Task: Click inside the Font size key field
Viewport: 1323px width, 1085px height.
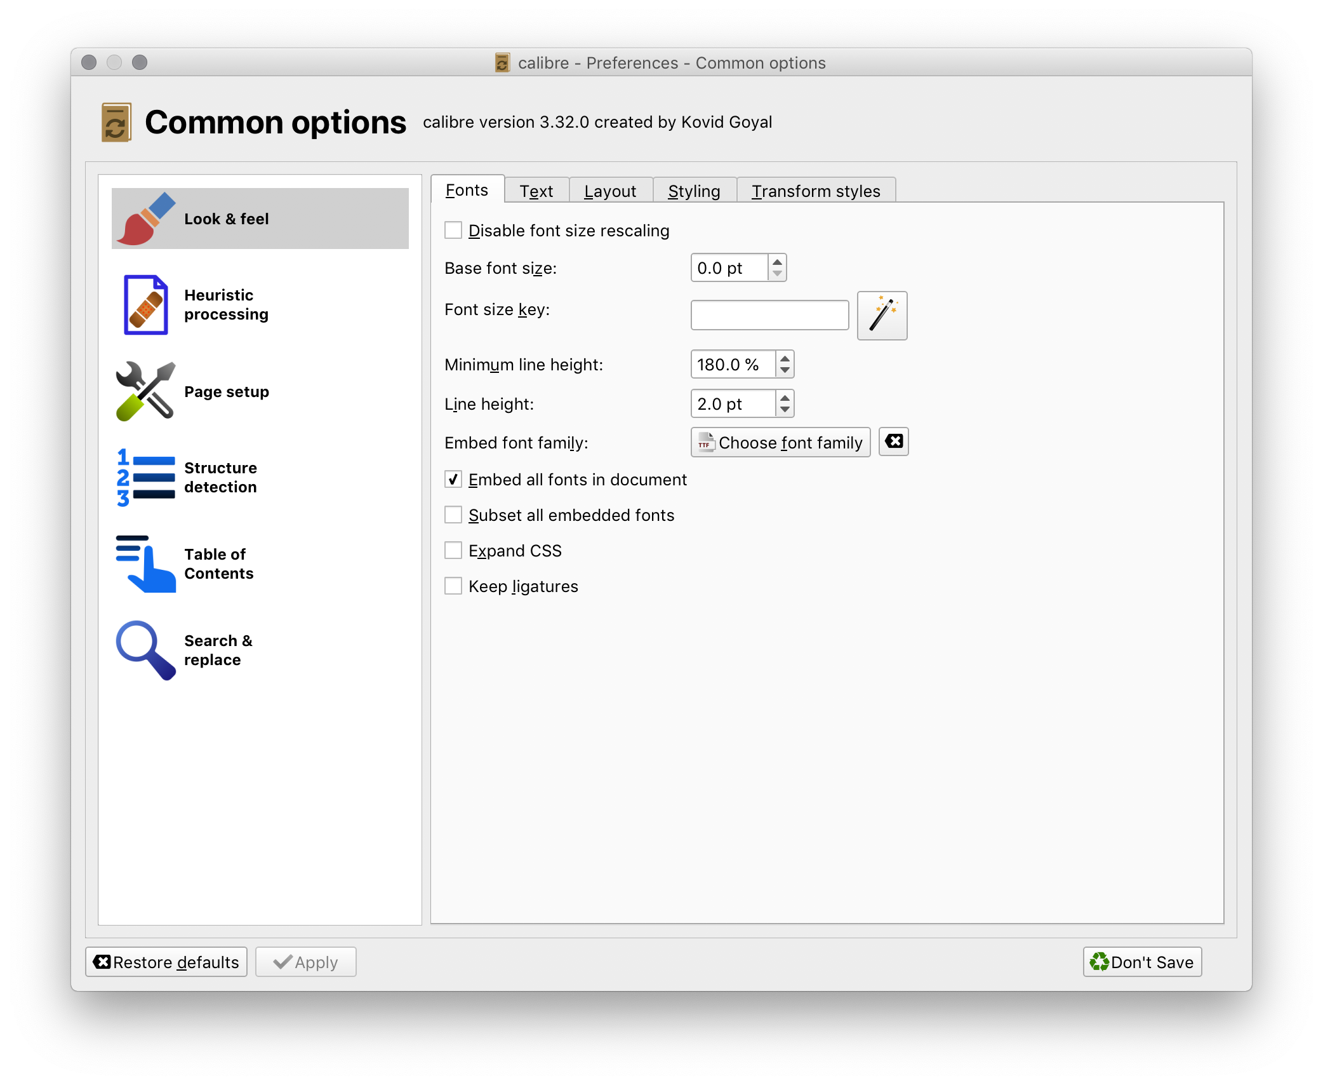Action: tap(769, 314)
